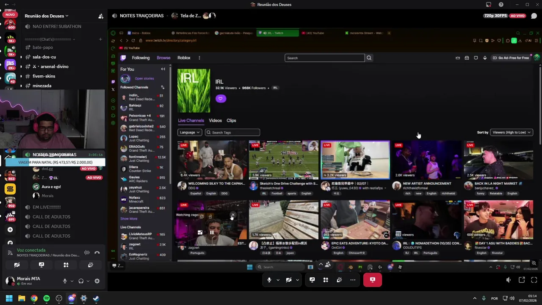This screenshot has height=305, width=542.
Task: Open Steam from the Windows taskbar
Action: tap(96, 298)
